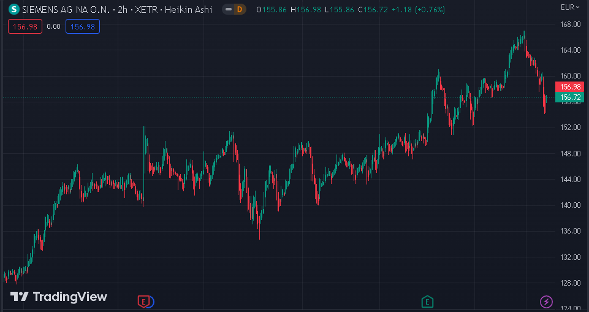Click the low value L155.86
589x312 pixels.
click(339, 10)
